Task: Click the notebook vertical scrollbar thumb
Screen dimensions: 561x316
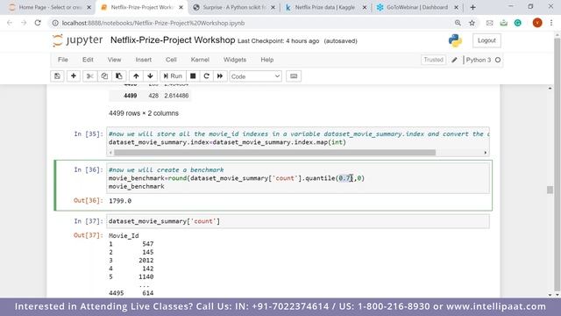Action: click(x=550, y=190)
